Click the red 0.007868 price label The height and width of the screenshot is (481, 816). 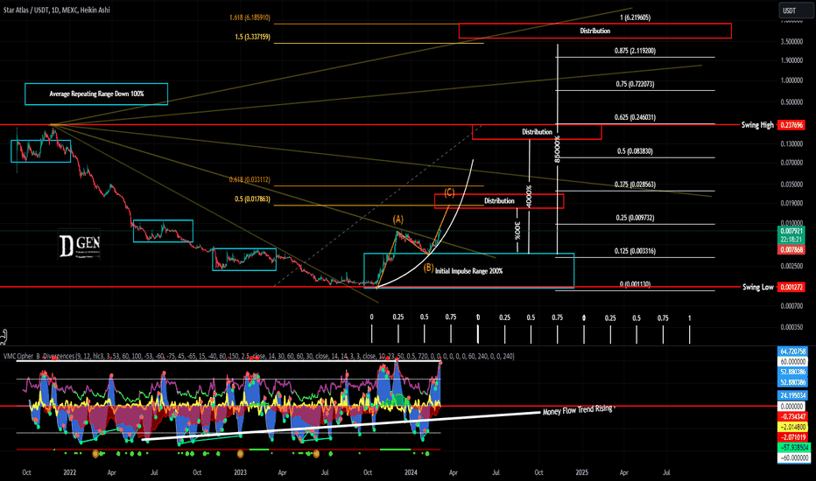pyautogui.click(x=791, y=249)
